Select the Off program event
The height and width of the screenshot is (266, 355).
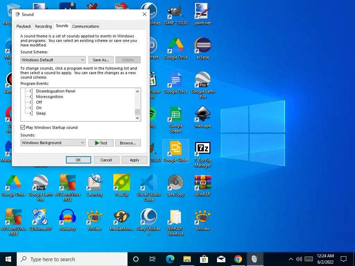39,102
